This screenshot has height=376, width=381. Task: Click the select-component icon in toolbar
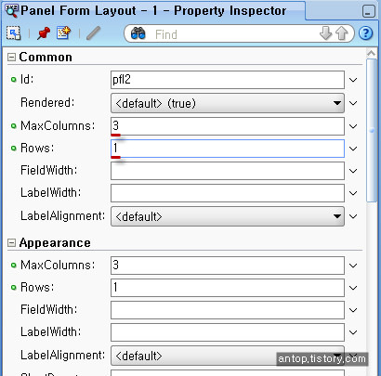pyautogui.click(x=14, y=33)
